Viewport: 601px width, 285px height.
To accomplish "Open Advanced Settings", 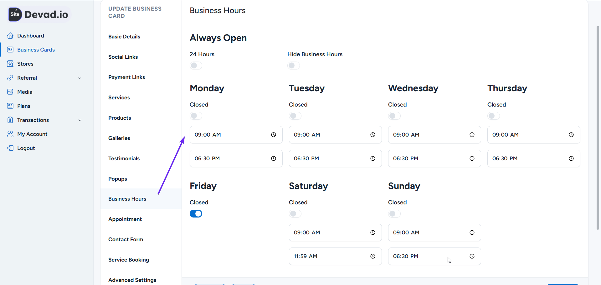I will 132,280.
